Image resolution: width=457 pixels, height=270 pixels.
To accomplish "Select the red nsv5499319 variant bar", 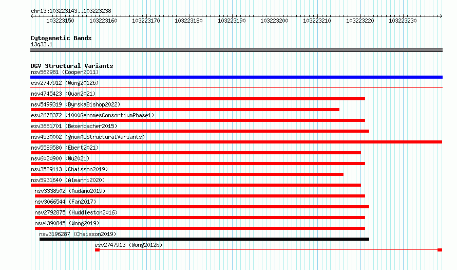I will pyautogui.click(x=185, y=110).
